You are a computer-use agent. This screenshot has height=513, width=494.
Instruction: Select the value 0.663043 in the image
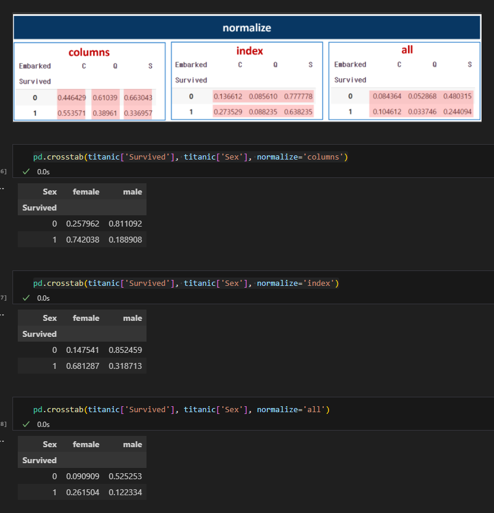(138, 97)
